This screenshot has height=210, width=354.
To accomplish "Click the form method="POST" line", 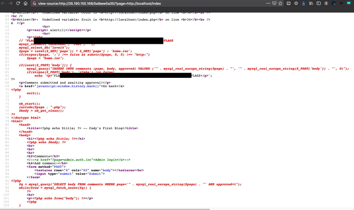I will (x=46, y=167).
